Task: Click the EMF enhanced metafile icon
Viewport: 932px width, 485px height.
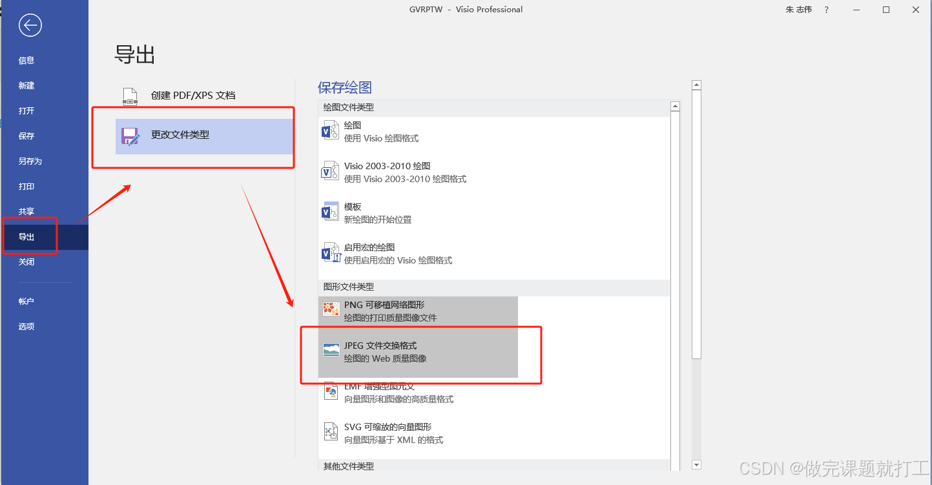Action: pyautogui.click(x=331, y=391)
